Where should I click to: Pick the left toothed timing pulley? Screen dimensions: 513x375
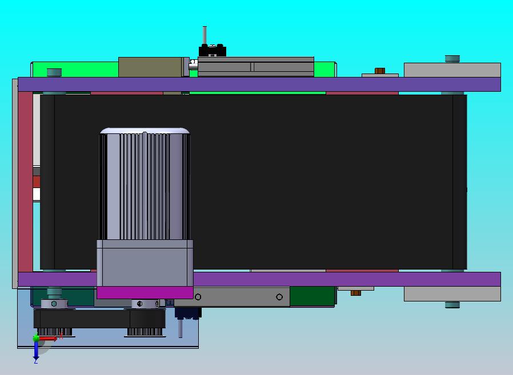coord(54,332)
